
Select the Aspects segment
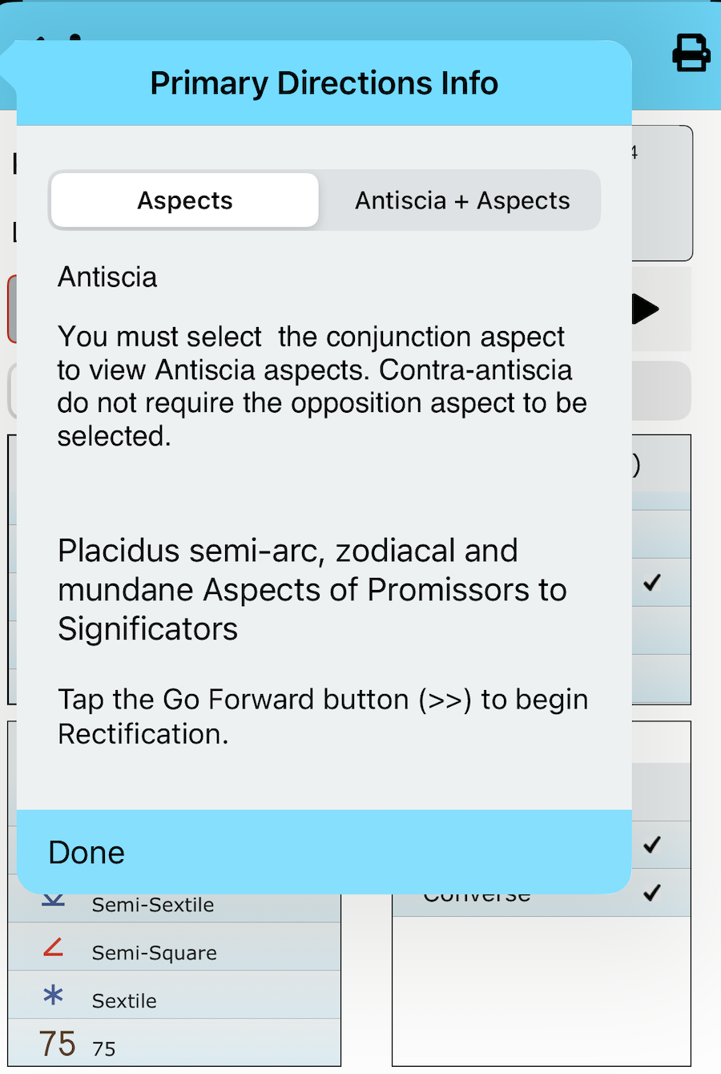(185, 200)
